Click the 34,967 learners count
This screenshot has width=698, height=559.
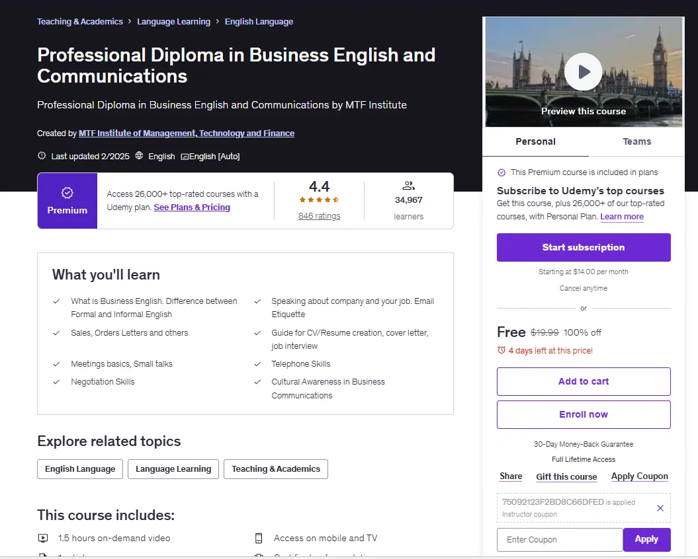click(408, 200)
